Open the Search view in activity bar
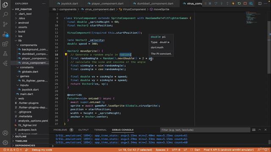271x152 pixels. pos(5,14)
